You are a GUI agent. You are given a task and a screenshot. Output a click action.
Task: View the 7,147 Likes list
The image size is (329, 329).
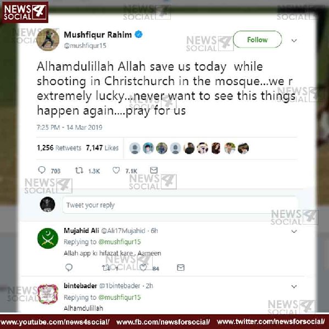102,148
